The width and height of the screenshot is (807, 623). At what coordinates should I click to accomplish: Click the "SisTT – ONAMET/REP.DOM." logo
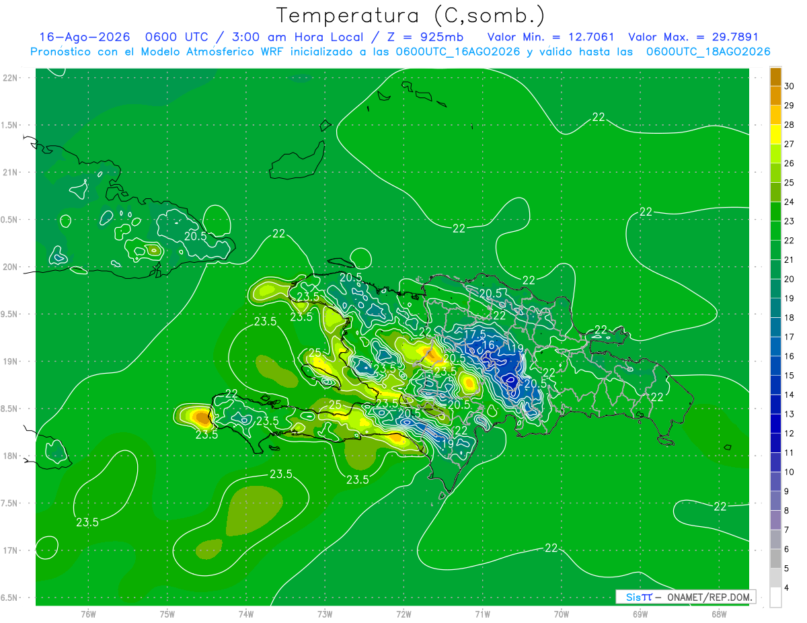coord(685,597)
